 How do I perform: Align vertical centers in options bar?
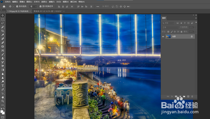click(82, 6)
